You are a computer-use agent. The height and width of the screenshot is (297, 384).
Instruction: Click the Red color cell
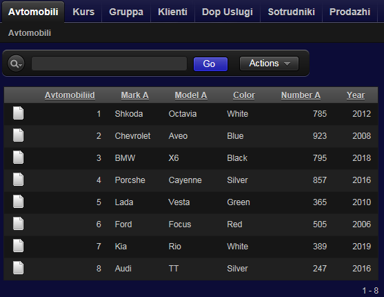234,224
